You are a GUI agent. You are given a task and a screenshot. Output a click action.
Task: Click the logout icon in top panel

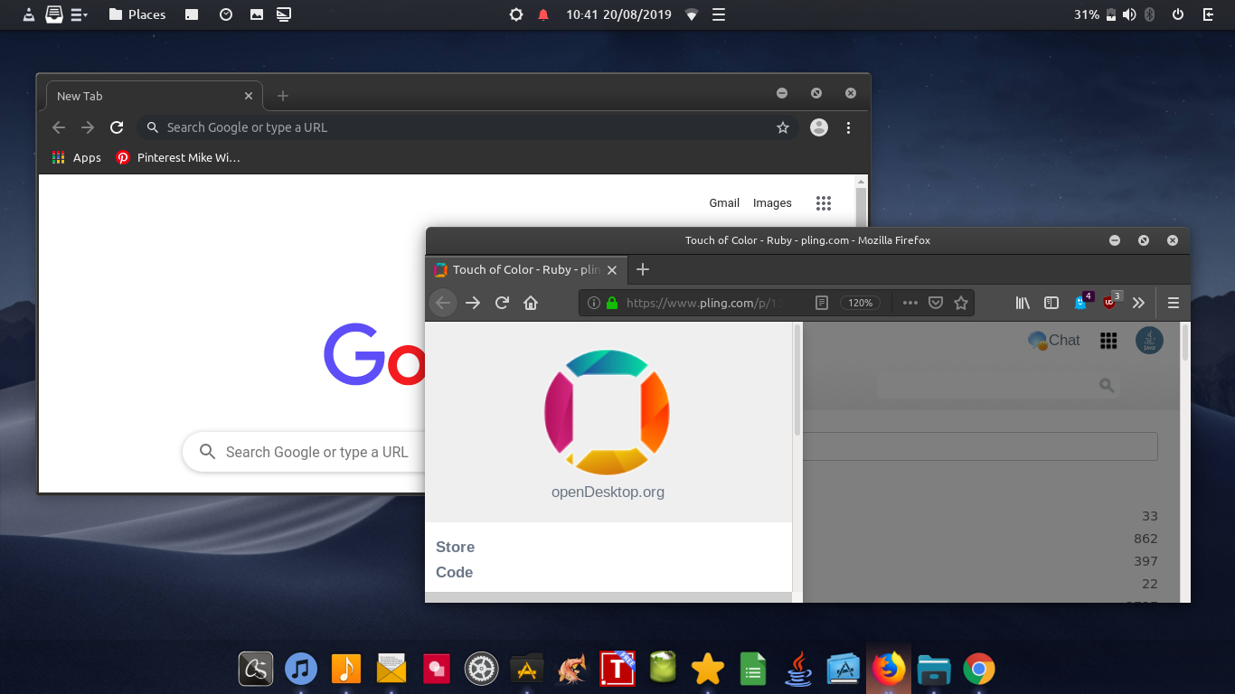[1209, 14]
